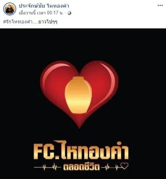Click the golden jar inside the heart

[x=78, y=95]
